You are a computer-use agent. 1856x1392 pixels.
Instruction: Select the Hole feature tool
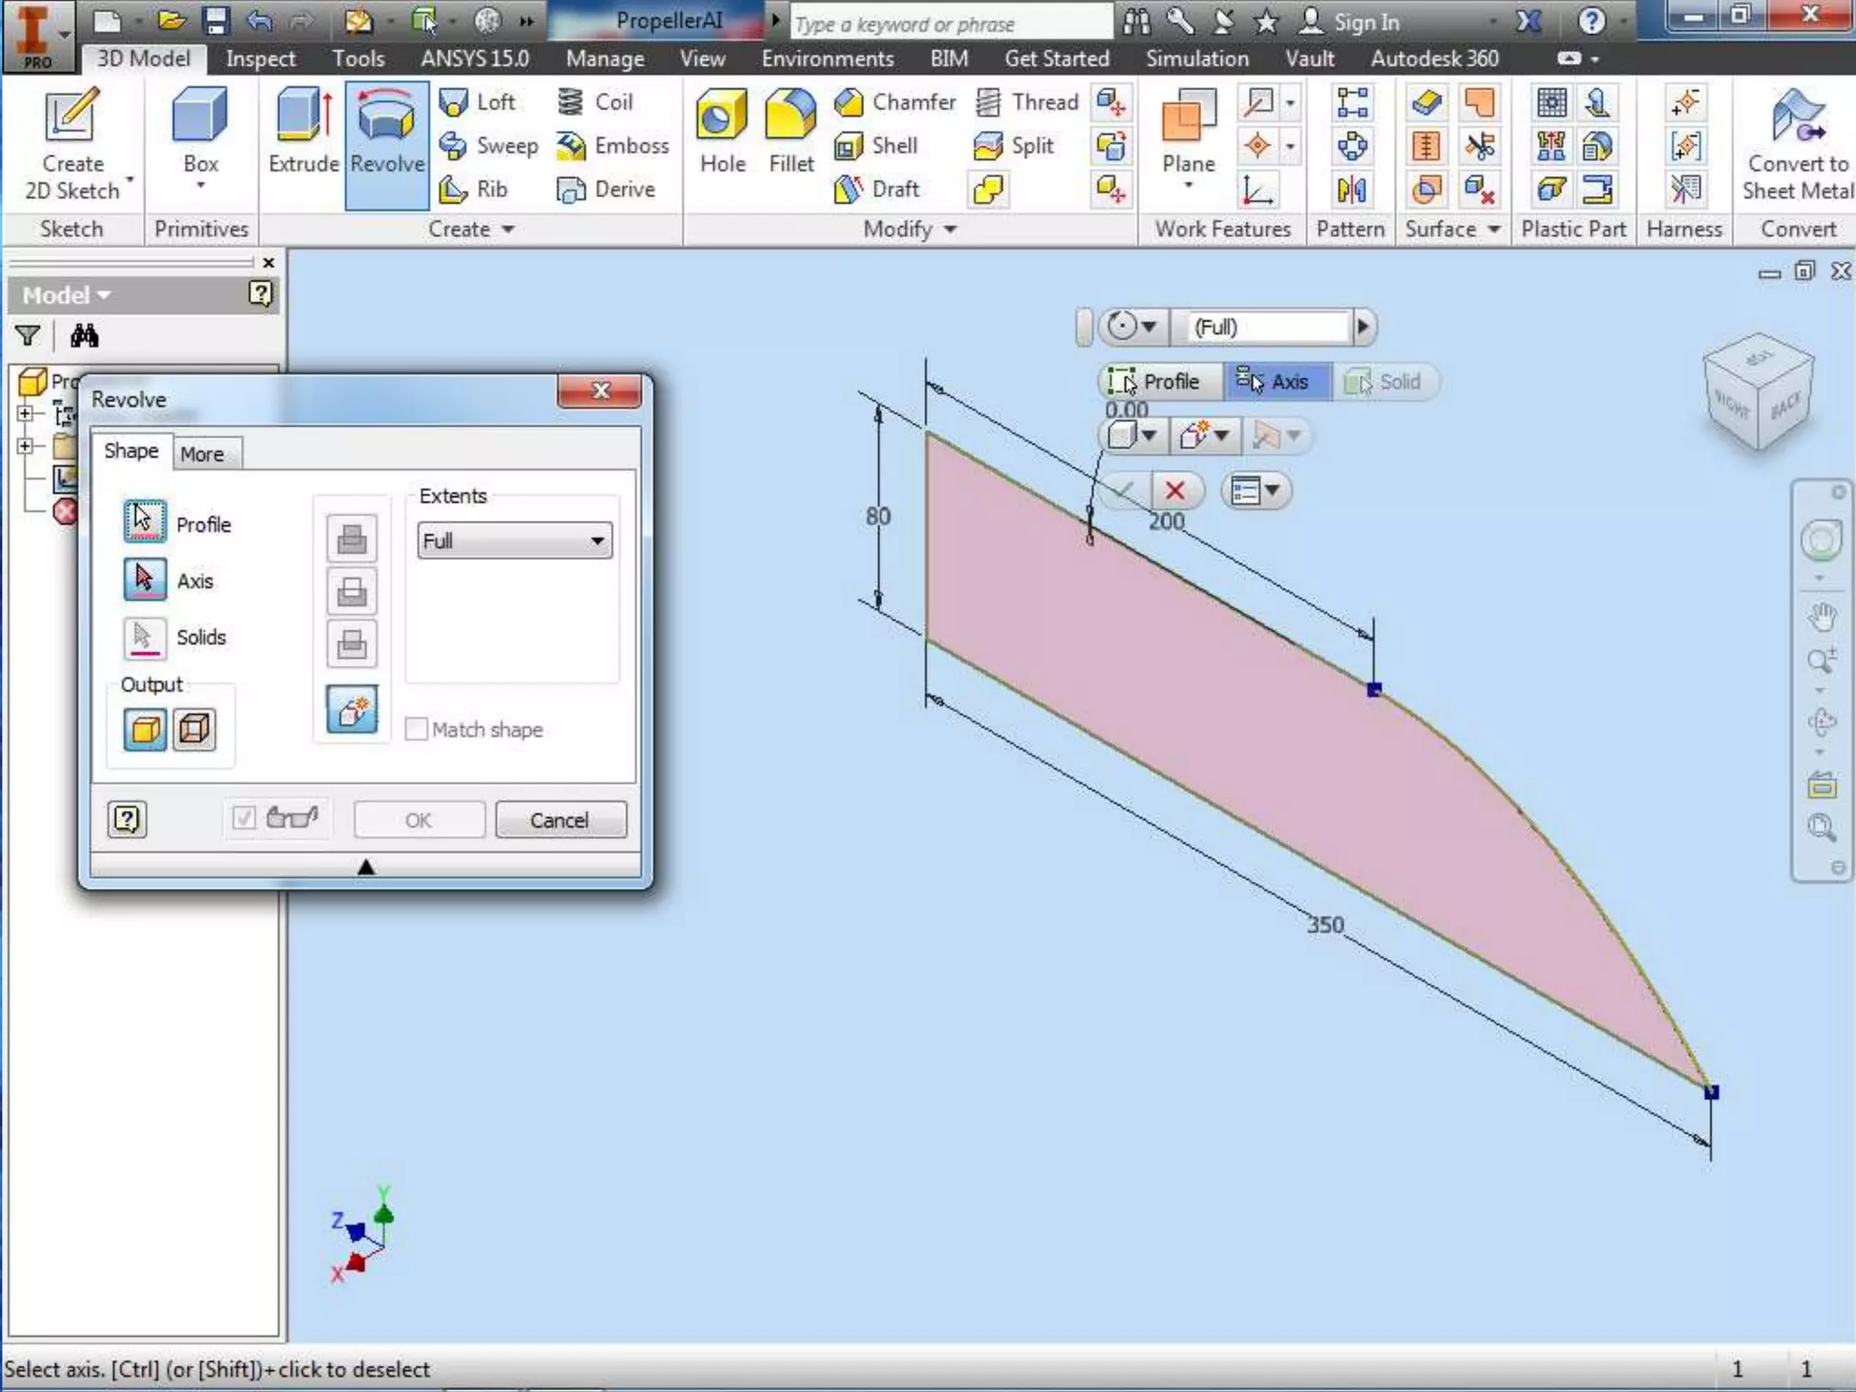(721, 116)
